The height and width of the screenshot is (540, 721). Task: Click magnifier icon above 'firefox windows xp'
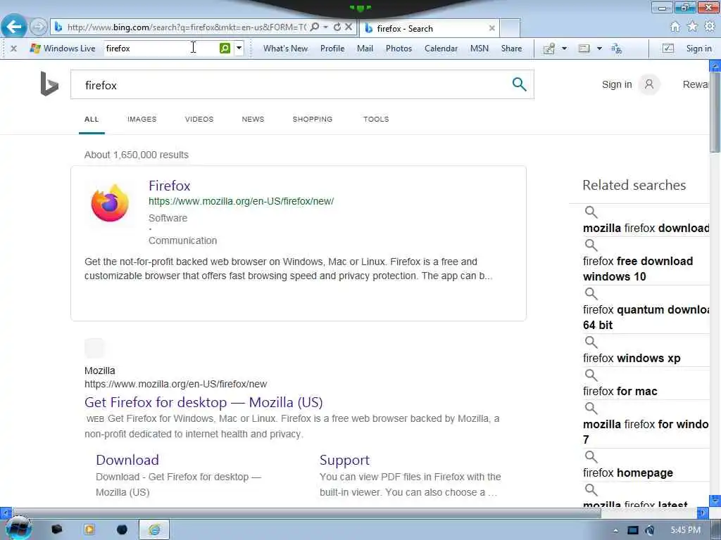[x=591, y=342]
